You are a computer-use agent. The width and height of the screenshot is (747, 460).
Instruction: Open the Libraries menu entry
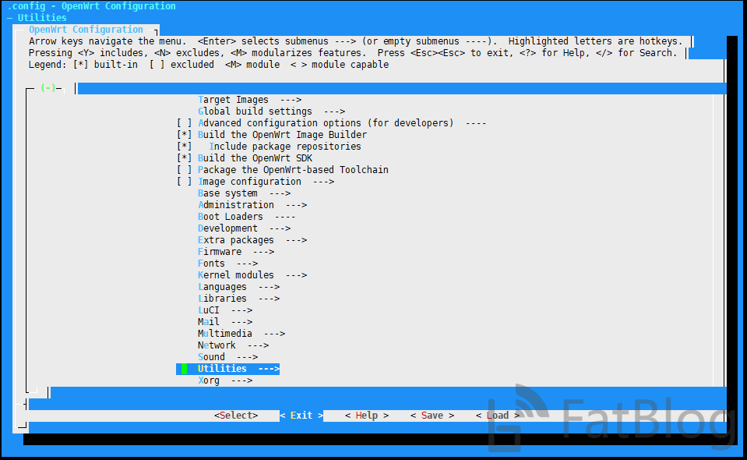coord(238,299)
